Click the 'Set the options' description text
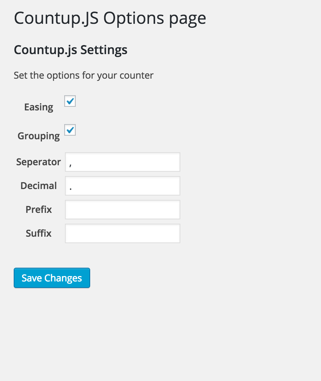321x381 pixels. click(x=84, y=75)
